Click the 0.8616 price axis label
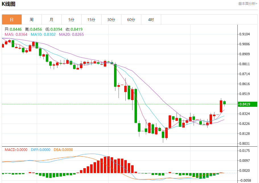 [x=245, y=84]
